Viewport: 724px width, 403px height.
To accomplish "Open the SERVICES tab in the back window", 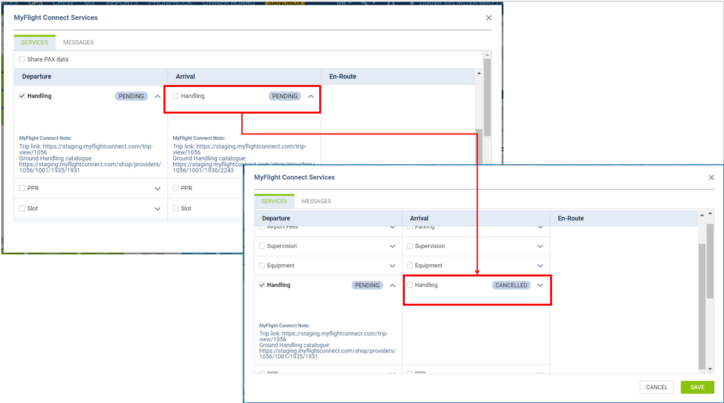I will [34, 42].
